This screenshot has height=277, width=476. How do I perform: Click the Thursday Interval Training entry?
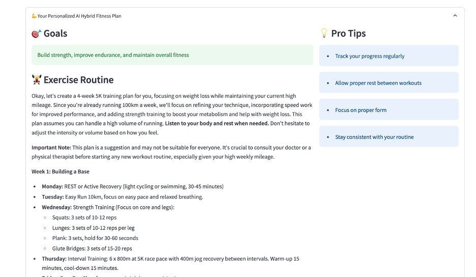(170, 259)
